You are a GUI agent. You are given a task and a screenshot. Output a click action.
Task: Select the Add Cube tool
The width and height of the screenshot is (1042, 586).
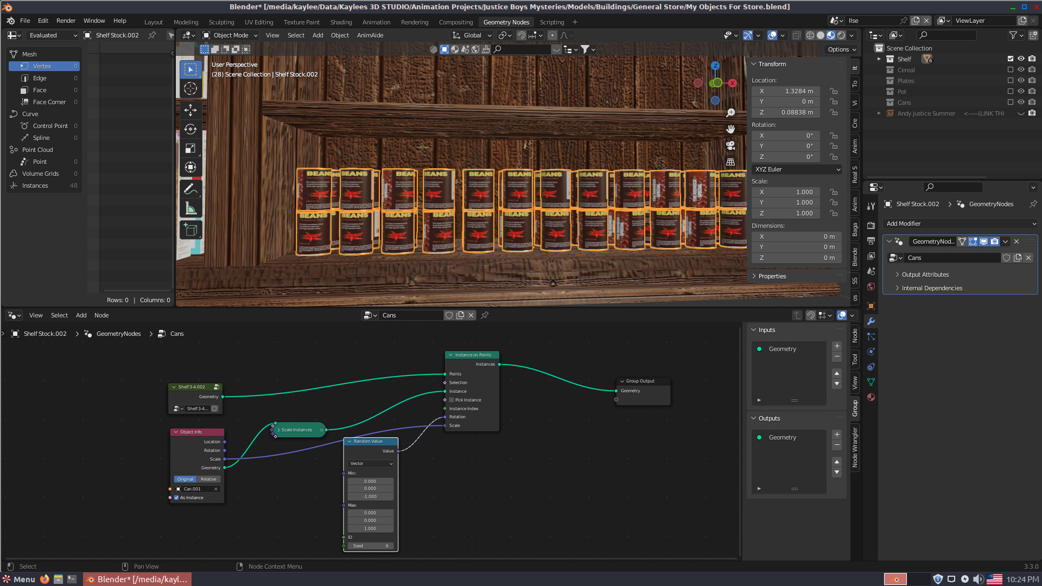pyautogui.click(x=190, y=230)
